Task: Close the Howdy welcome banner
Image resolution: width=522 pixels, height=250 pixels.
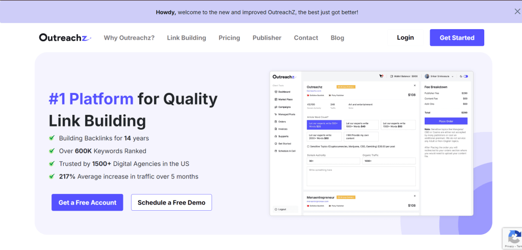Action: pyautogui.click(x=517, y=12)
